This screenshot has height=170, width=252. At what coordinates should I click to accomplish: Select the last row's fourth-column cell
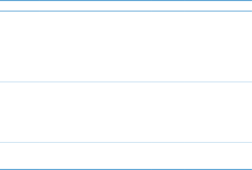pyautogui.click(x=218, y=155)
